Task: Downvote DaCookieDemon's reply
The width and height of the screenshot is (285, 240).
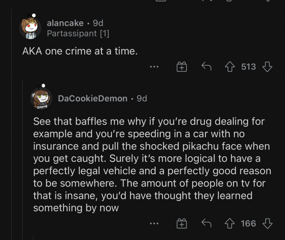Action: click(267, 223)
